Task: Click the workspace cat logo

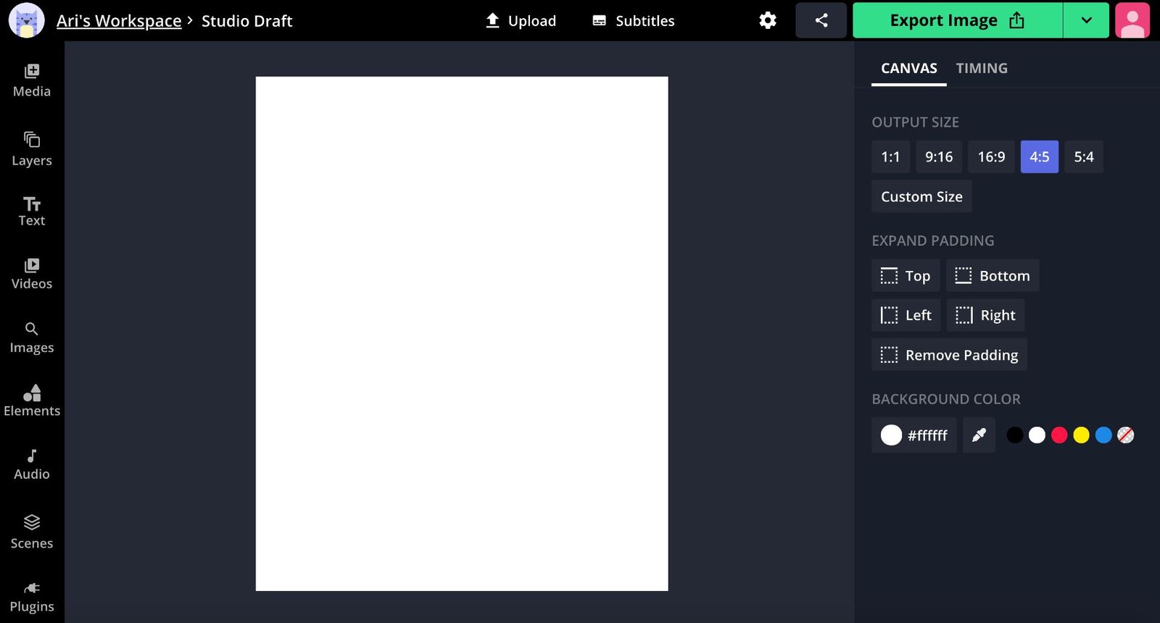Action: (27, 20)
